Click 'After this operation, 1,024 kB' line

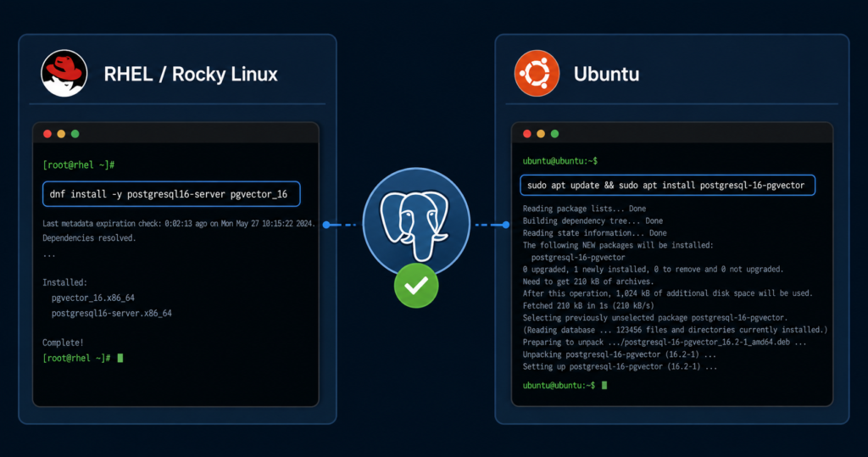pyautogui.click(x=668, y=293)
